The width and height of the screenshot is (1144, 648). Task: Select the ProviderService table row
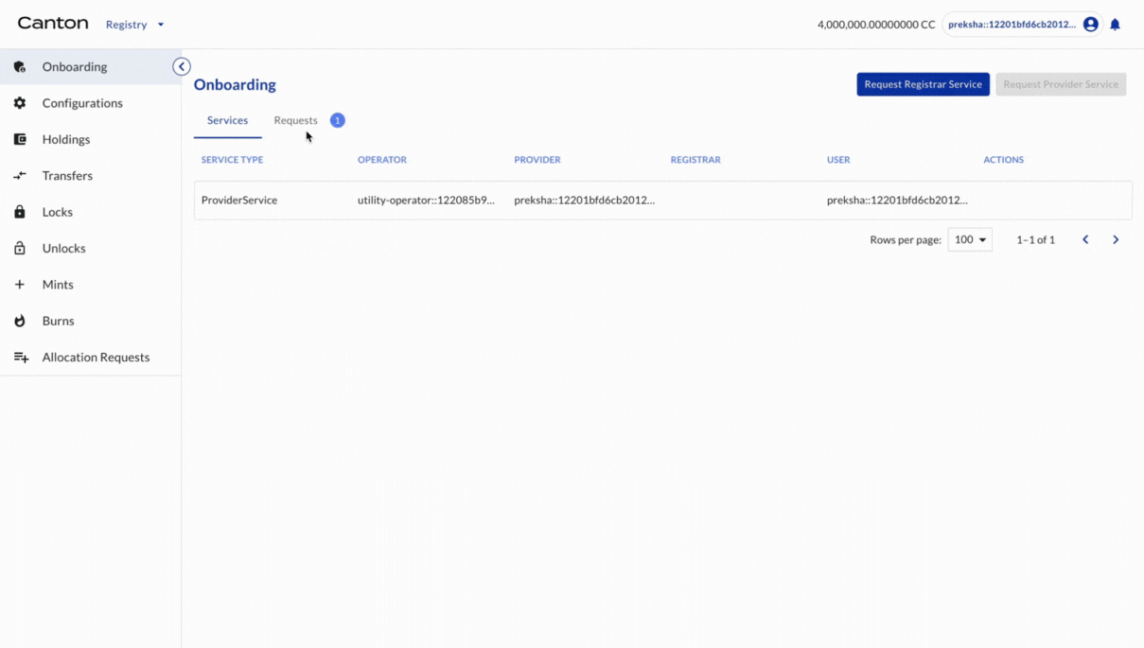[x=662, y=201]
